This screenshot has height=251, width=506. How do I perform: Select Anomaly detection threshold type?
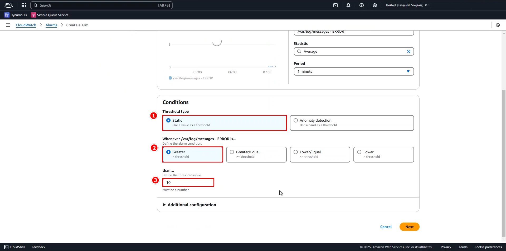pos(352,123)
